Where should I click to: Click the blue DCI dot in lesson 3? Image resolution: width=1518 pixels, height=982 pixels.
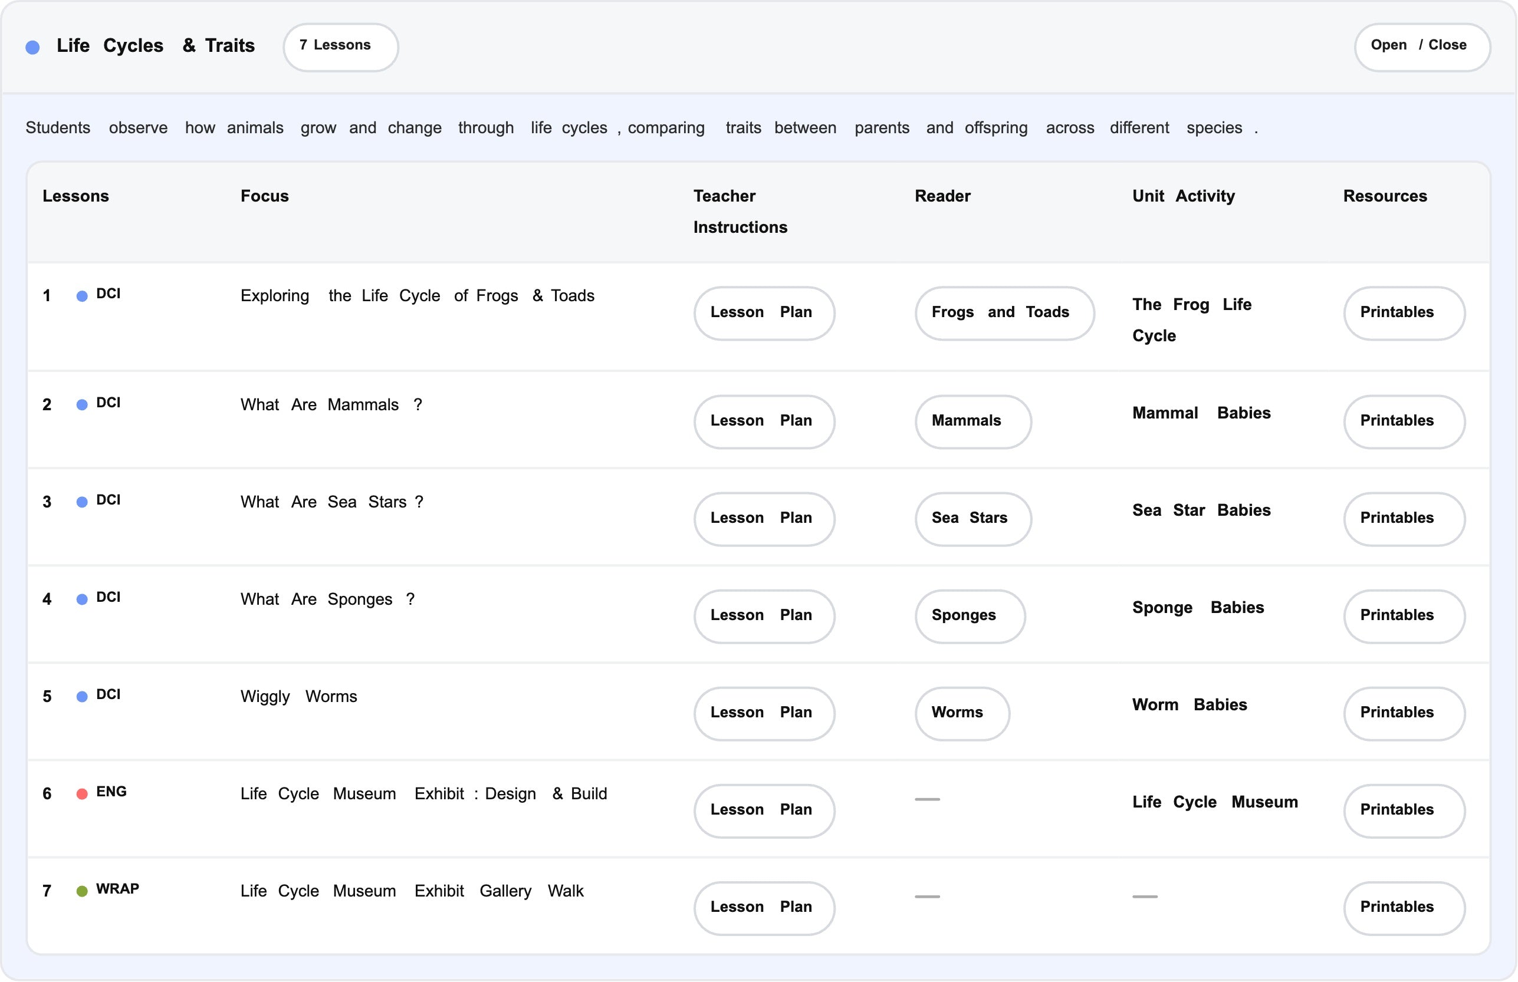click(x=81, y=502)
